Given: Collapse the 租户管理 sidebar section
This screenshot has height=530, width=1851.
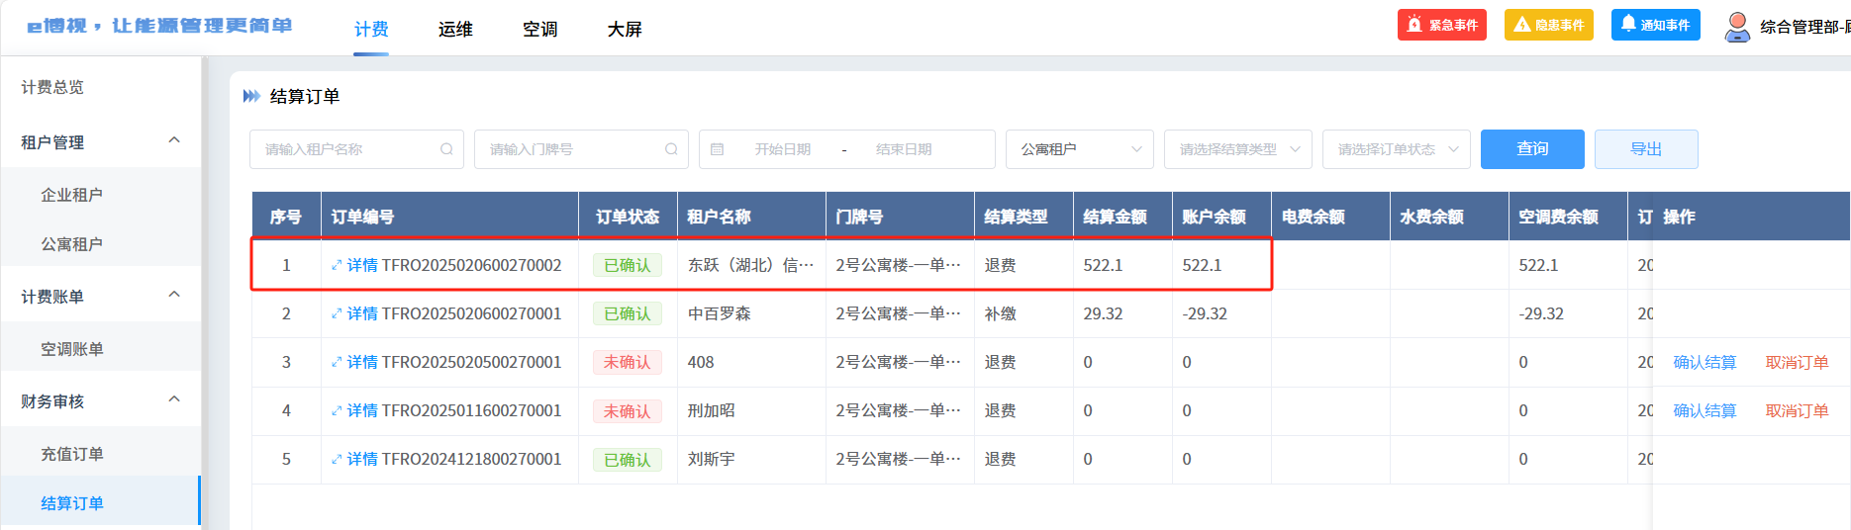Looking at the screenshot, I should [x=174, y=141].
